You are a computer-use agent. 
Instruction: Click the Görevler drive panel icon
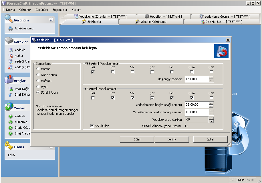[9, 41]
